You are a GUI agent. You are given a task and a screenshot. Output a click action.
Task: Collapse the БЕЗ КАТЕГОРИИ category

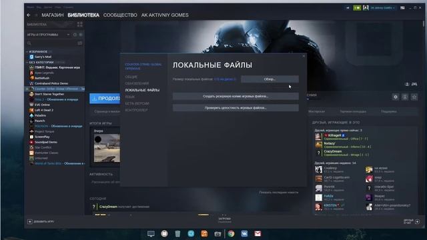[27, 62]
